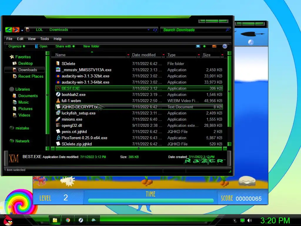Select Favorites in the navigation pane

click(23, 57)
